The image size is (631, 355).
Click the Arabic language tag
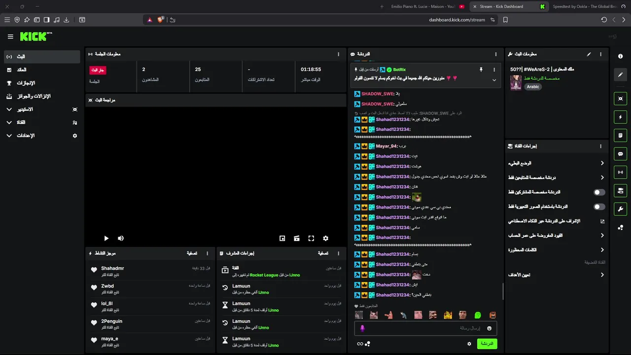[x=533, y=87]
